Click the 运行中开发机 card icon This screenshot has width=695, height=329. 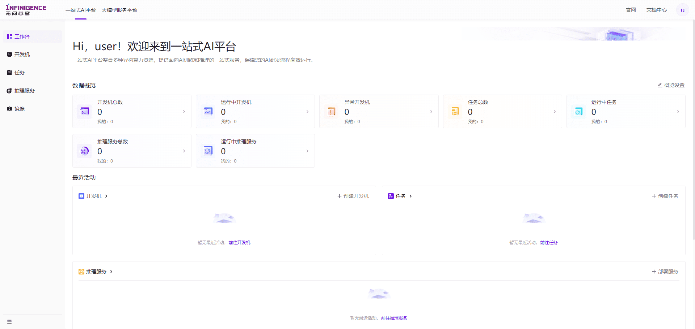click(x=208, y=112)
